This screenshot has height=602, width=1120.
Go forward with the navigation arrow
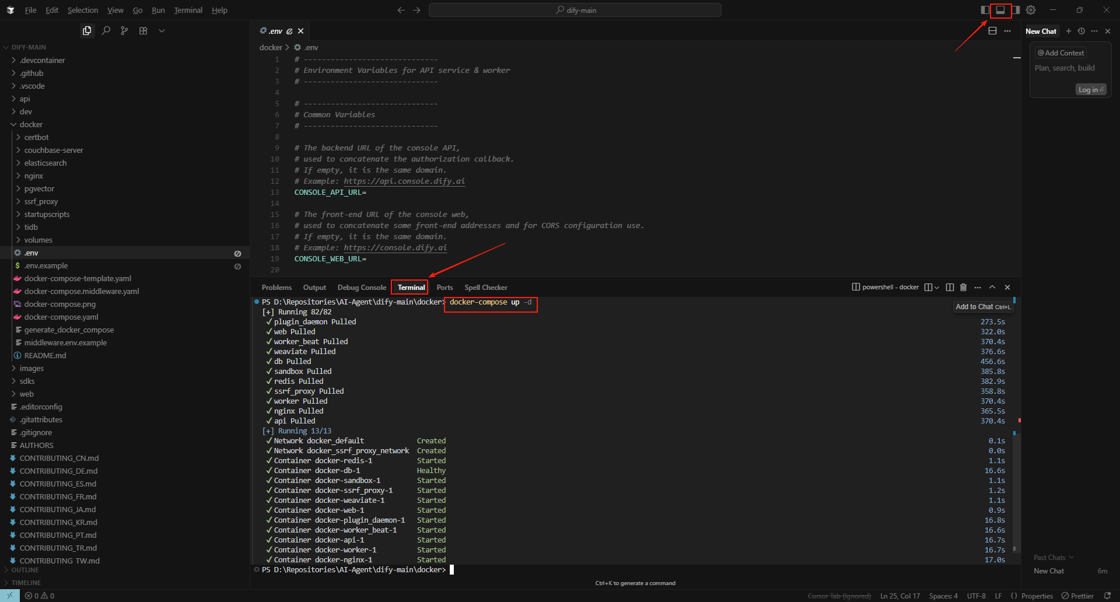[416, 10]
